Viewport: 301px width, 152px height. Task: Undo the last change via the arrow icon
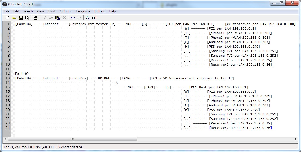pyautogui.click(x=73, y=18)
